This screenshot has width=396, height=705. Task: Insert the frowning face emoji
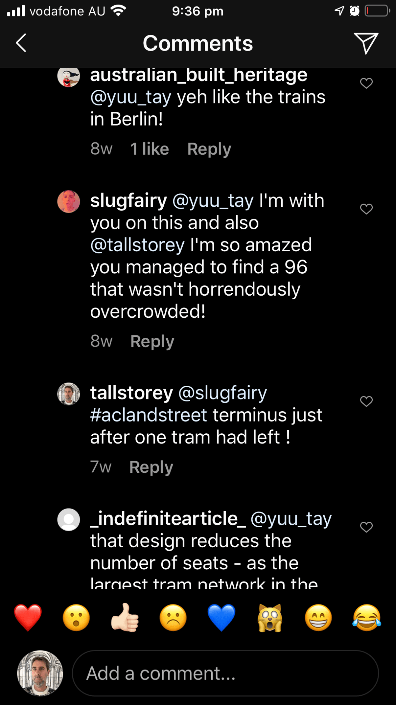(173, 618)
